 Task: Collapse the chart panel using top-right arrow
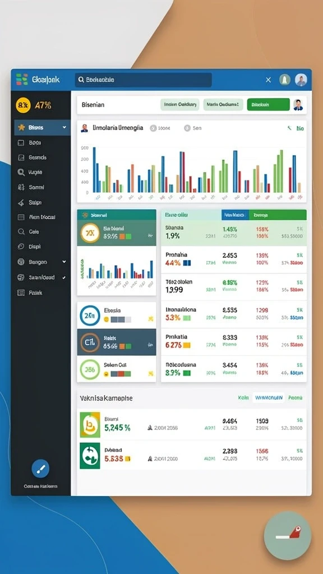coord(289,128)
